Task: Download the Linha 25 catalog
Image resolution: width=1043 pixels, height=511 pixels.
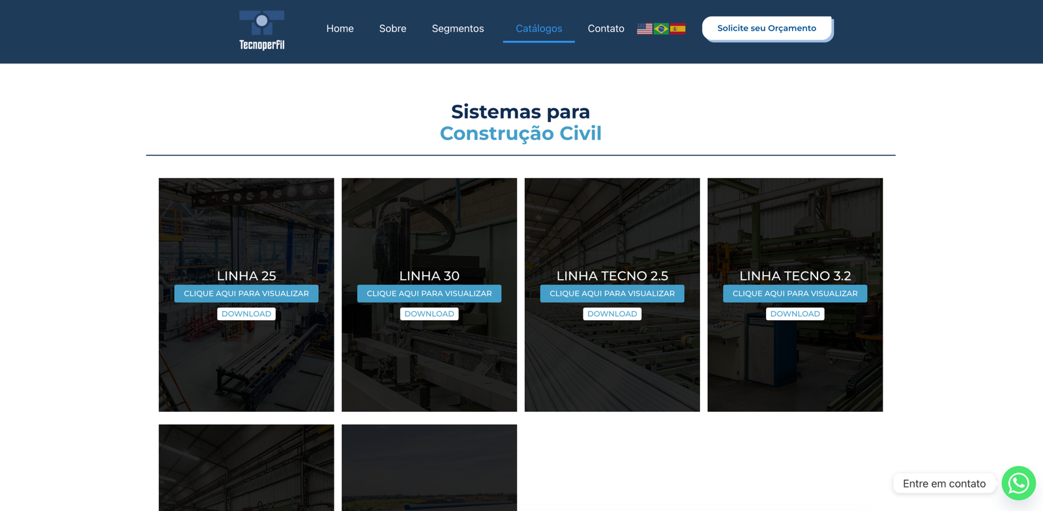Action: click(x=246, y=314)
